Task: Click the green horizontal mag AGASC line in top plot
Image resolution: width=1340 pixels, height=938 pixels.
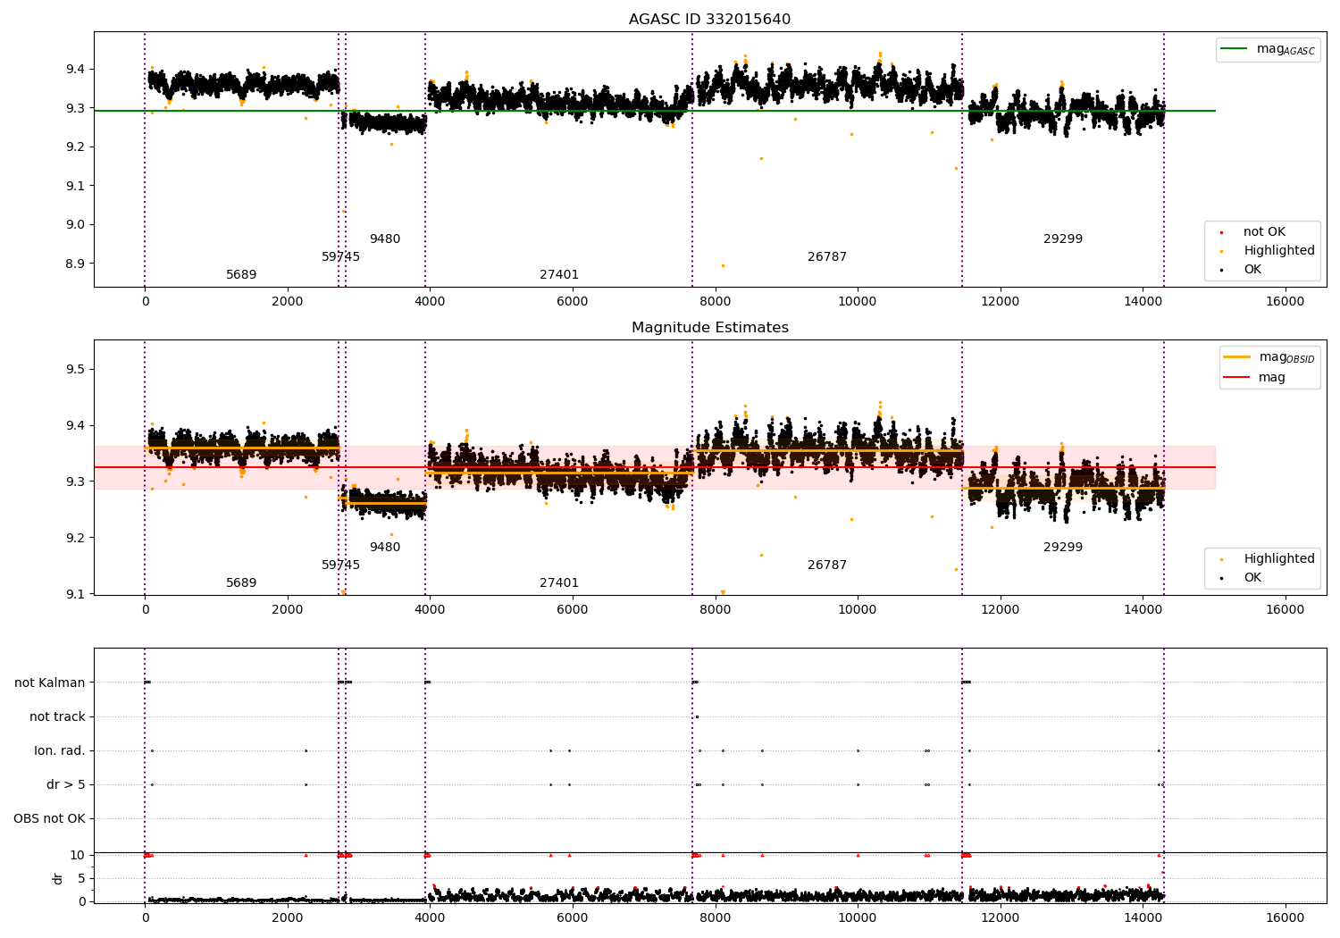Action: tap(654, 111)
